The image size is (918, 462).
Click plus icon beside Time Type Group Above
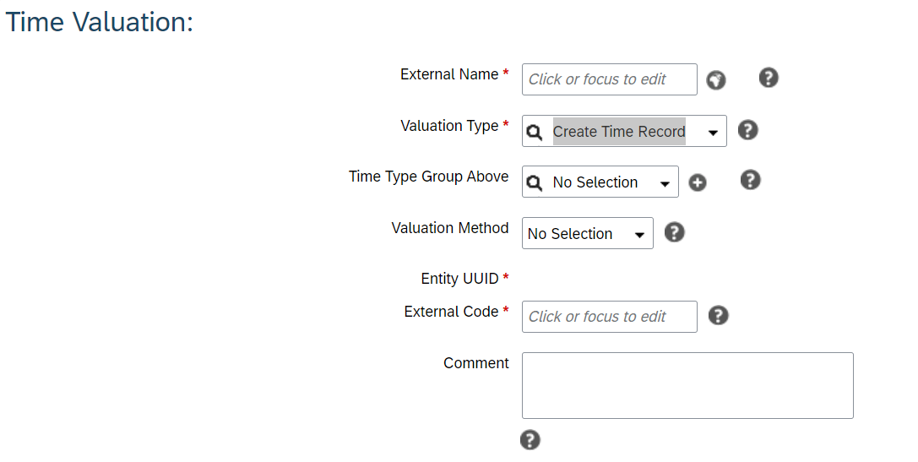698,182
